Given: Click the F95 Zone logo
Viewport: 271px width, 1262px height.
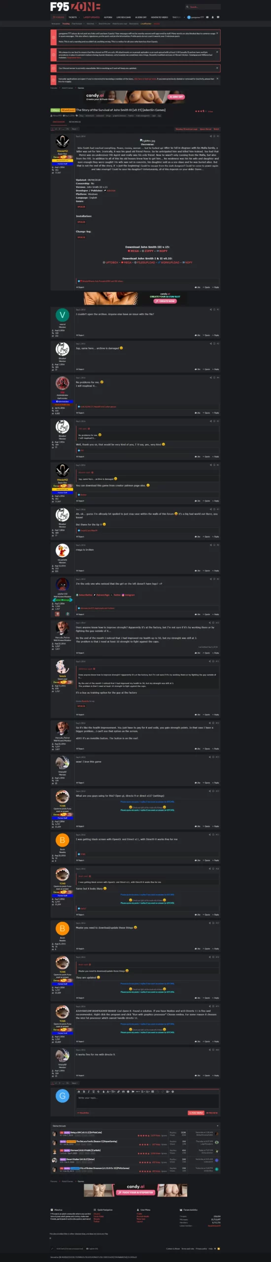Looking at the screenshot, I should pyautogui.click(x=75, y=6).
